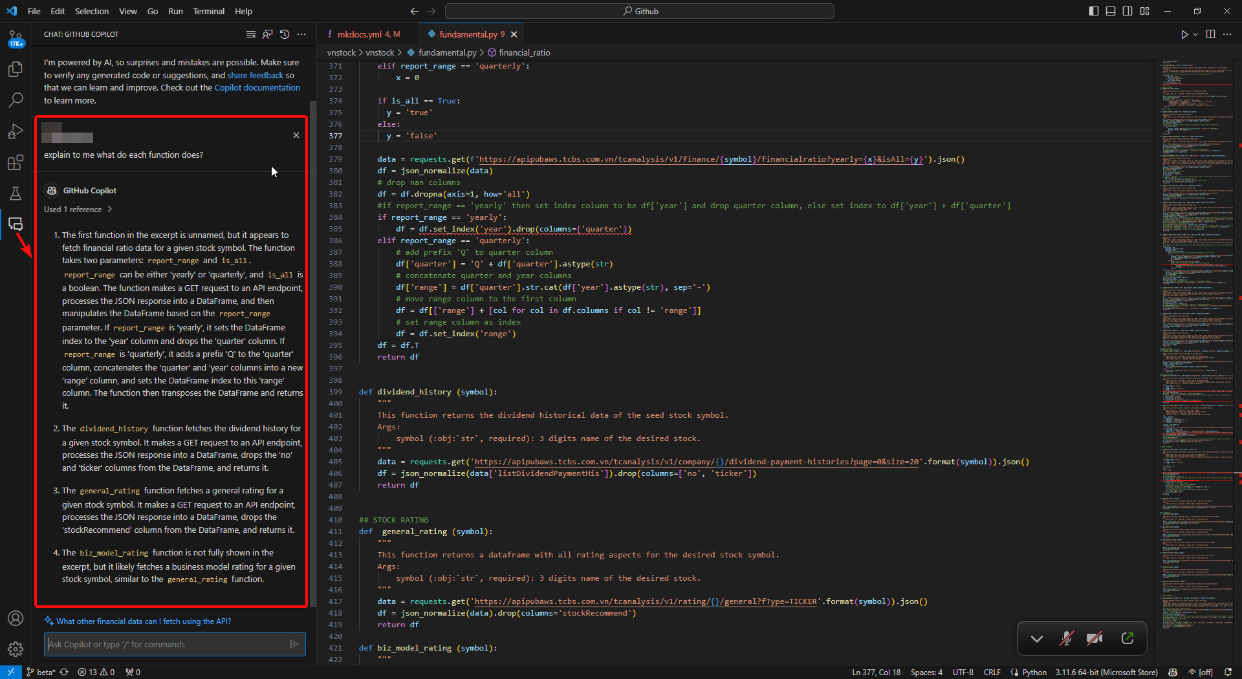1242x679 pixels.
Task: Toggle bottom panel visibility
Action: (x=1111, y=11)
